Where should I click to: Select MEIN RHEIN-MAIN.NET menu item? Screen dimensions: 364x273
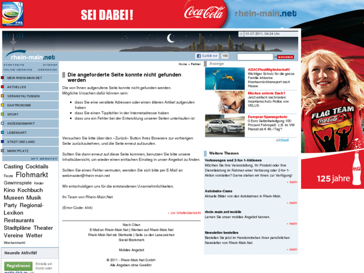(31, 78)
